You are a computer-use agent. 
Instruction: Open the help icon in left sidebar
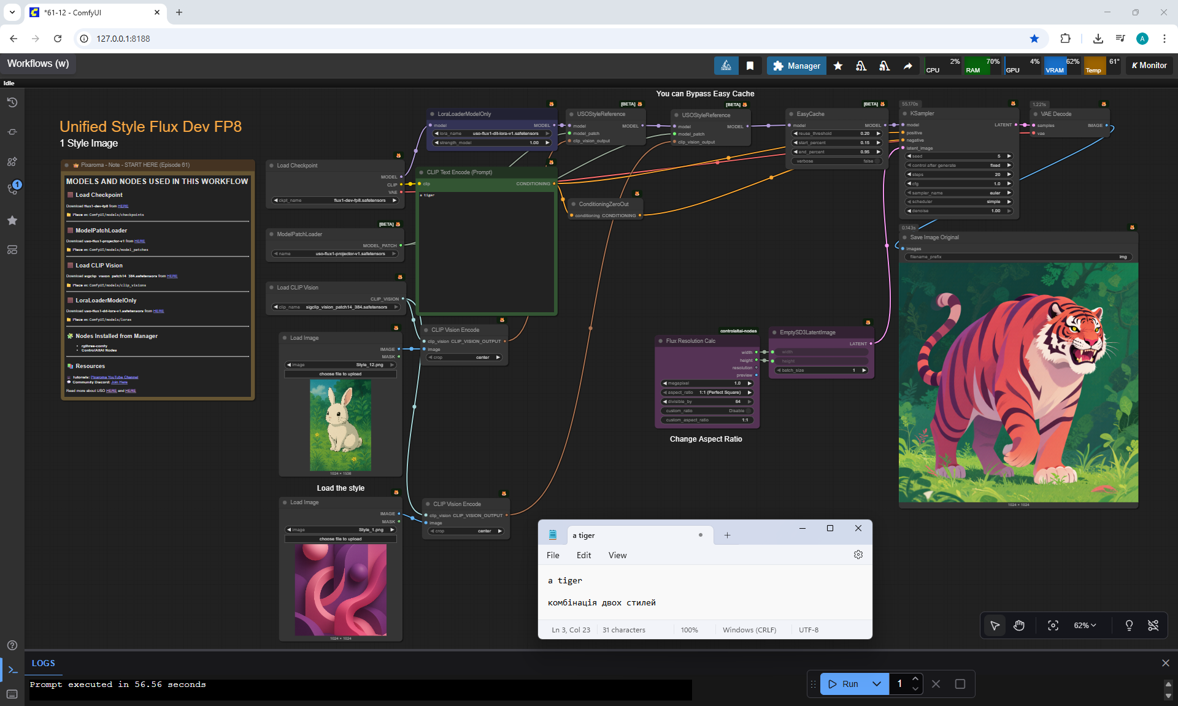(x=12, y=645)
